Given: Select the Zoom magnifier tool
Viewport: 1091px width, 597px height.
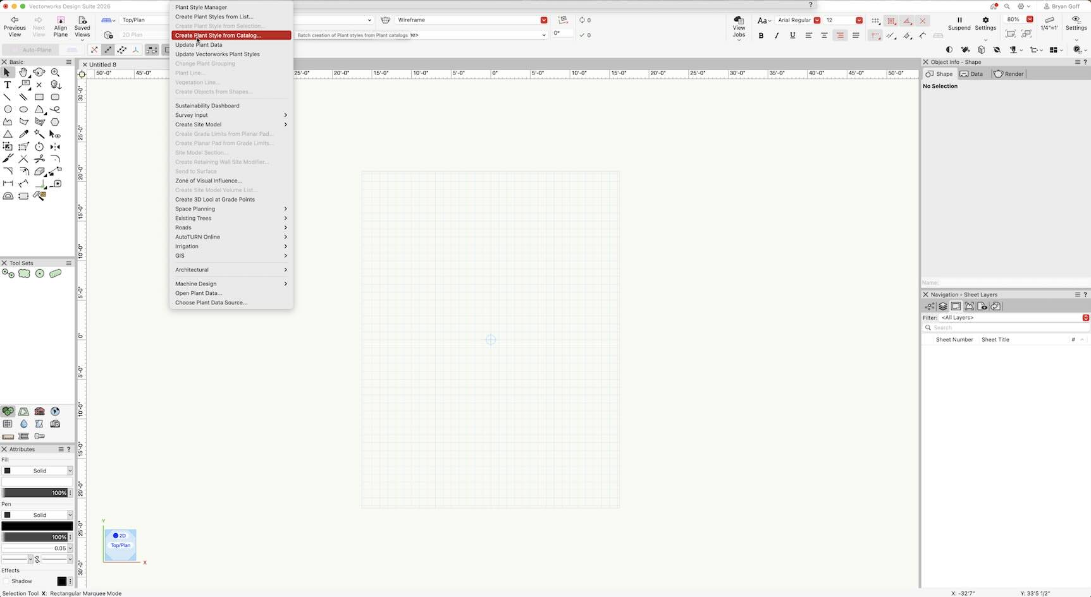Looking at the screenshot, I should point(55,73).
